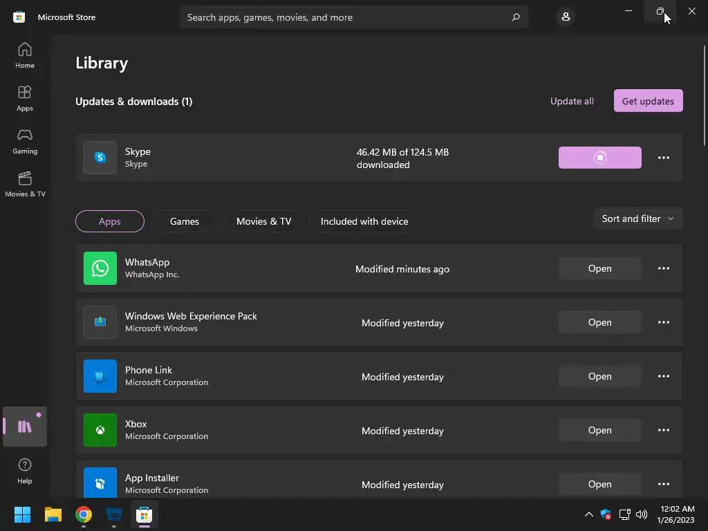This screenshot has height=531, width=708.
Task: Open the Windows Start menu
Action: [x=22, y=514]
